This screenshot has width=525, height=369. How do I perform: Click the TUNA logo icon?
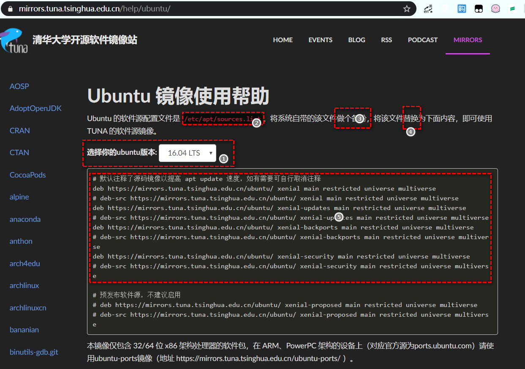point(14,41)
